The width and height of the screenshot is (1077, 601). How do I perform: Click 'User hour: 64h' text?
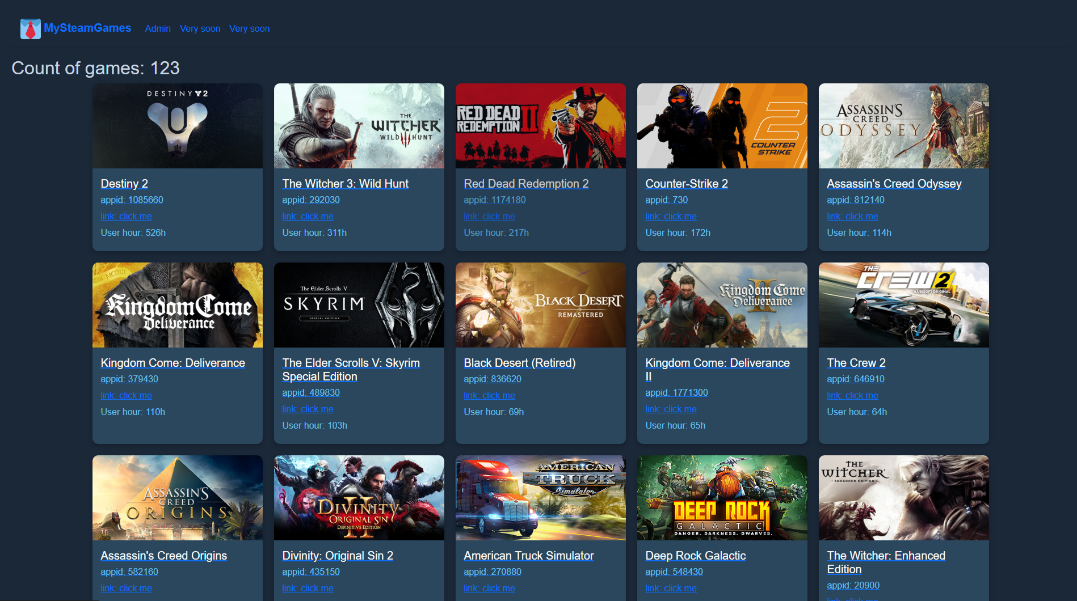(x=857, y=412)
